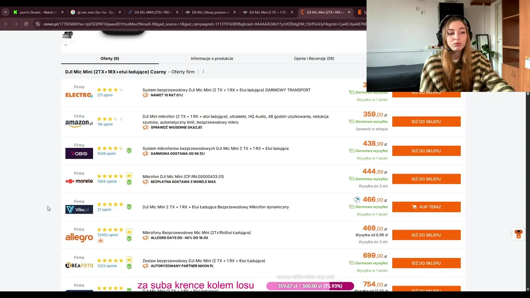This screenshot has width=530, height=298.
Task: Open Electro offer title System bezprzewodowy DJI Mic Mini
Action: [x=226, y=90]
